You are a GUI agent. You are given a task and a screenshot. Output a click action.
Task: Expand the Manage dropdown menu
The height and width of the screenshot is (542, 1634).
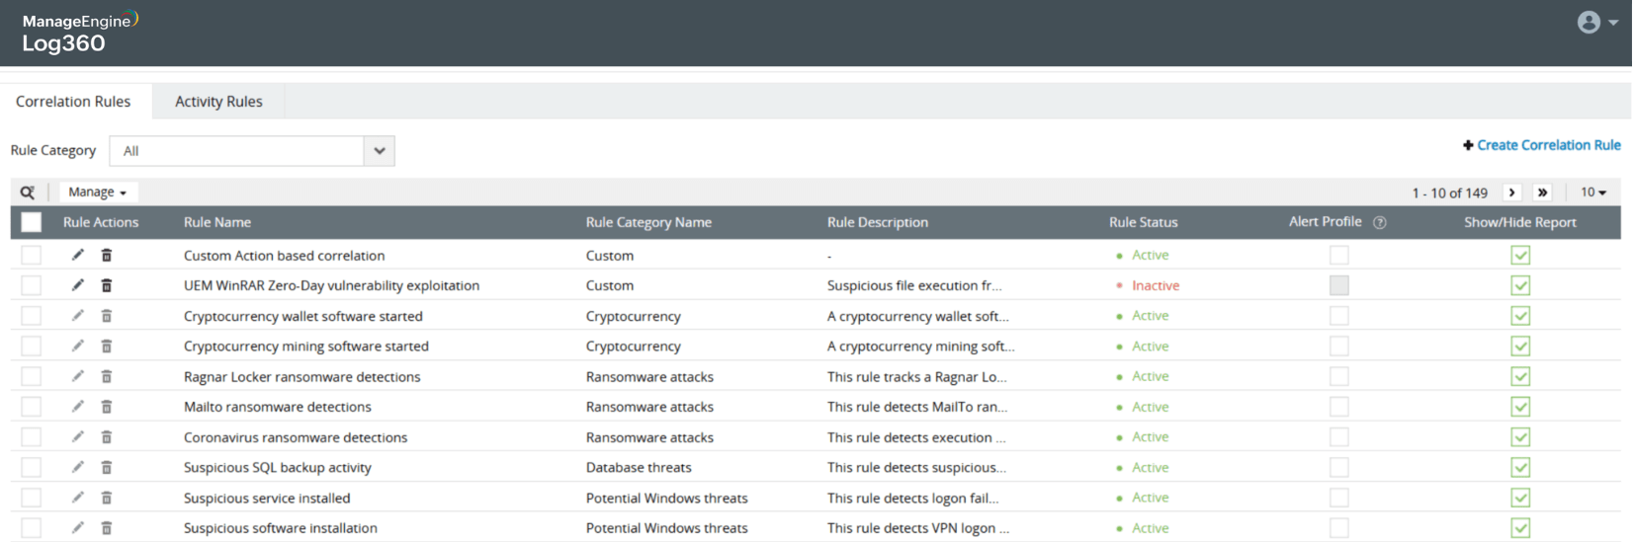click(x=98, y=193)
